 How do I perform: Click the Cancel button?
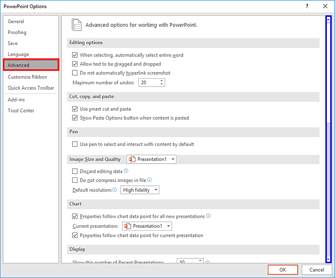point(317,270)
